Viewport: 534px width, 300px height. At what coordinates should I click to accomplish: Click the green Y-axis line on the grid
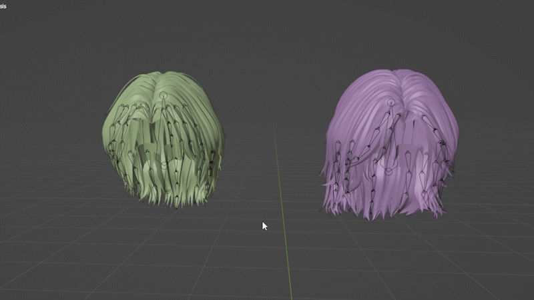(x=282, y=211)
